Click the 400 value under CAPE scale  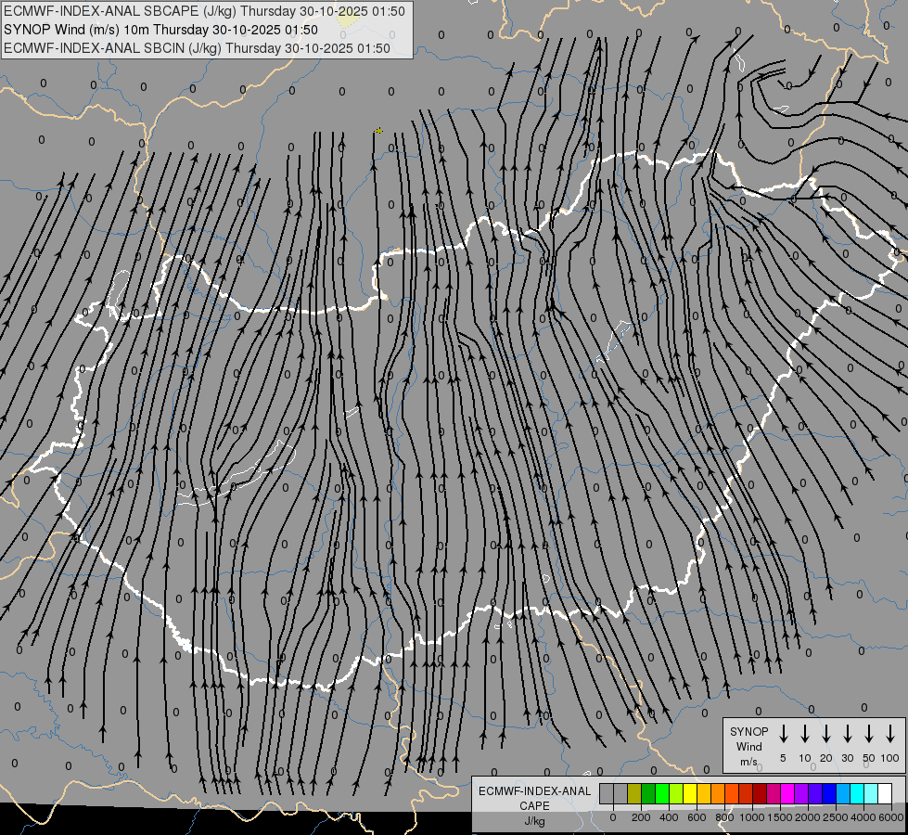point(669,817)
